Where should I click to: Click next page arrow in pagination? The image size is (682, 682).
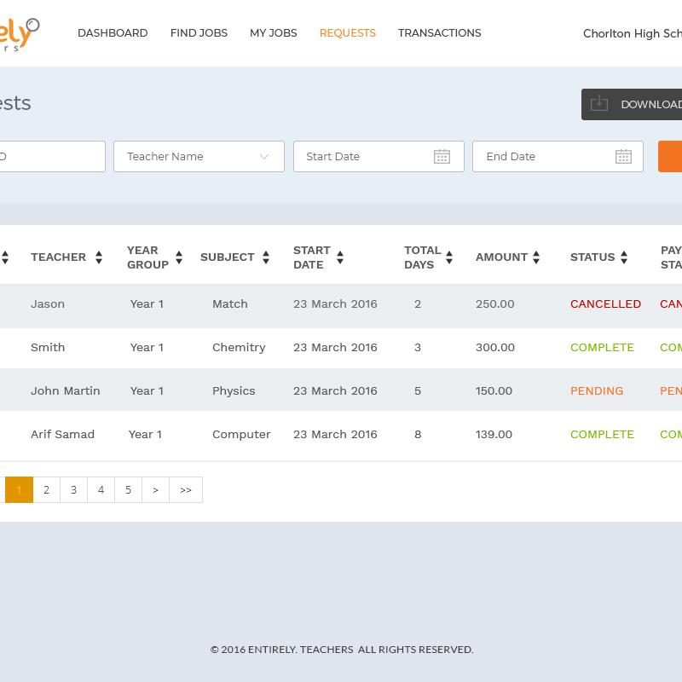155,490
